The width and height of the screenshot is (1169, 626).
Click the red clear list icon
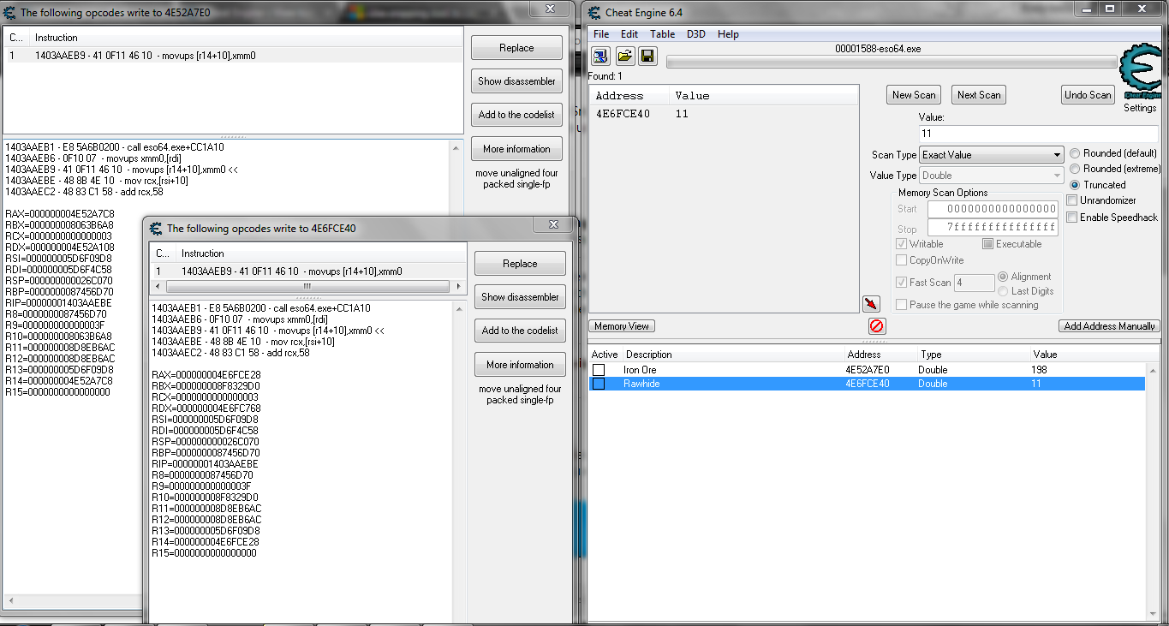click(x=877, y=326)
